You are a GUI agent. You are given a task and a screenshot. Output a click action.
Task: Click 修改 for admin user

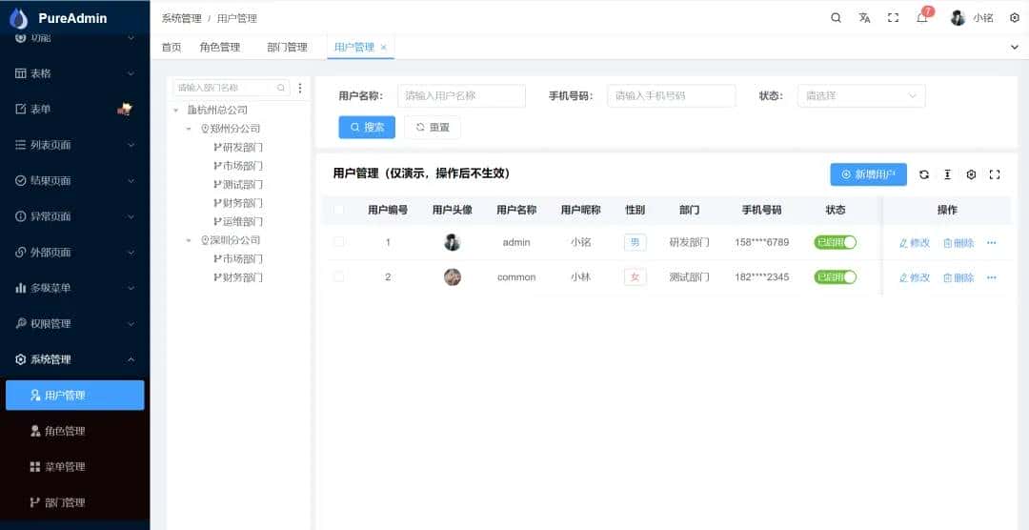click(915, 243)
